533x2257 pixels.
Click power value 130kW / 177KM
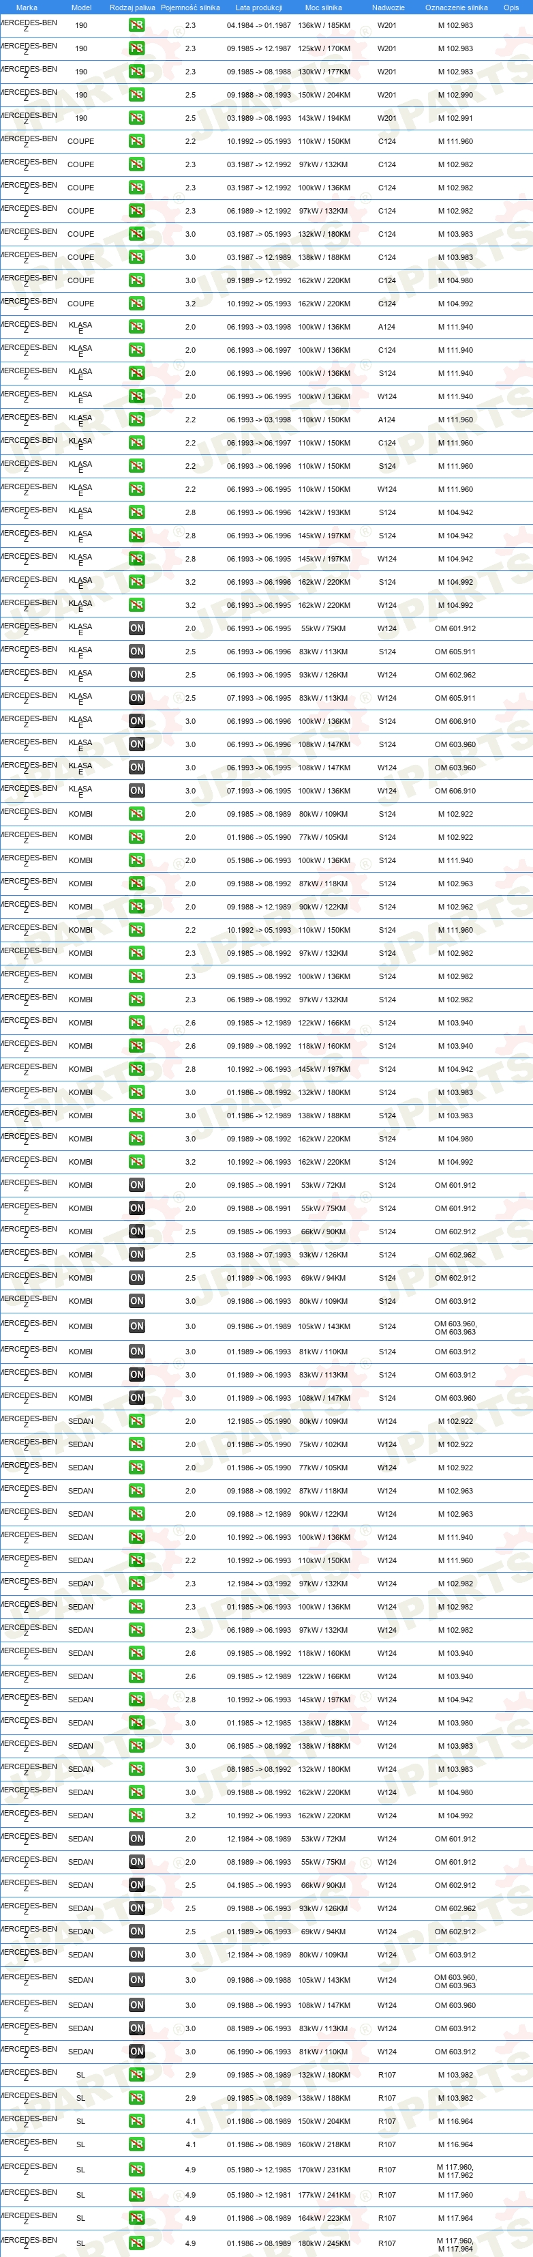coord(324,73)
